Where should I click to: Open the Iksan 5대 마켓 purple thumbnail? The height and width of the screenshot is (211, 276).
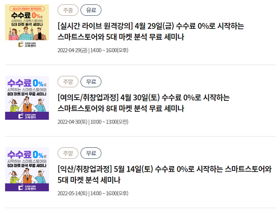tap(27, 169)
